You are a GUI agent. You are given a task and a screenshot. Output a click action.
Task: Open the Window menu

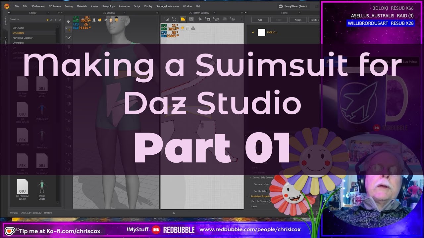(187, 6)
